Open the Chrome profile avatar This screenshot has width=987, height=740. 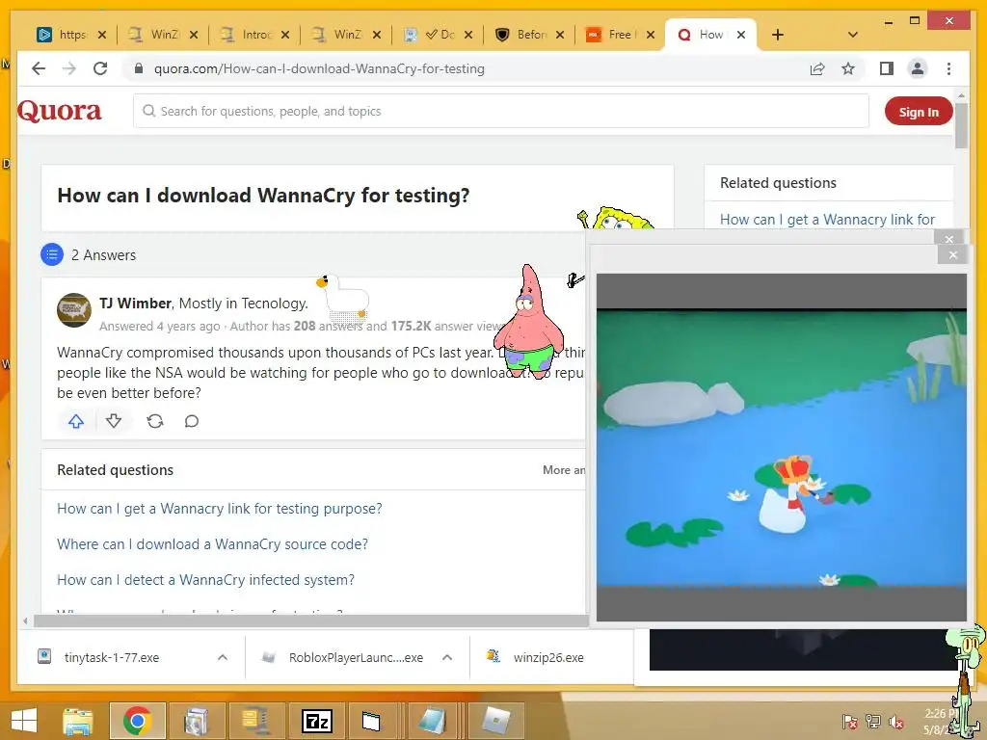point(918,68)
